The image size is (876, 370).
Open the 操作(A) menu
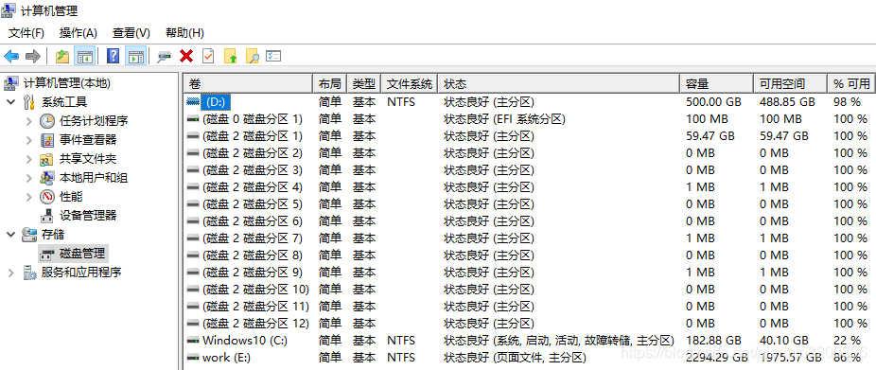(x=79, y=33)
